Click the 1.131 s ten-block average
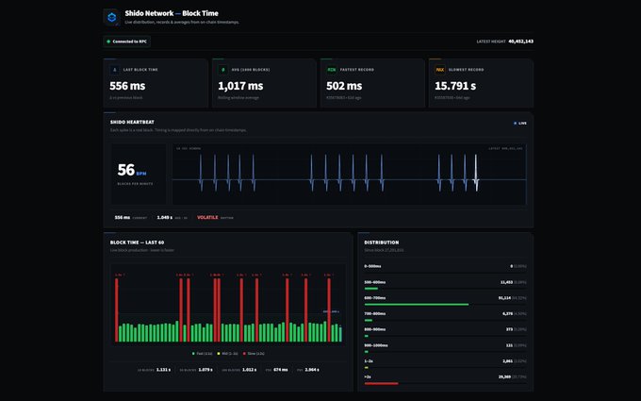The height and width of the screenshot is (401, 641). [163, 370]
